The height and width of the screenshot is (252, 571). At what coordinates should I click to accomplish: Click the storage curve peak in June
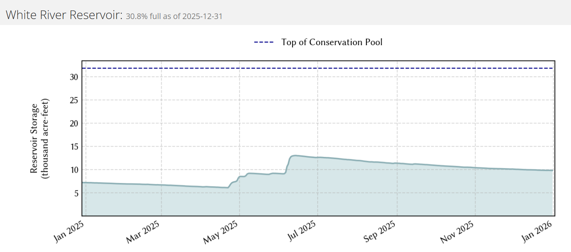pyautogui.click(x=295, y=155)
